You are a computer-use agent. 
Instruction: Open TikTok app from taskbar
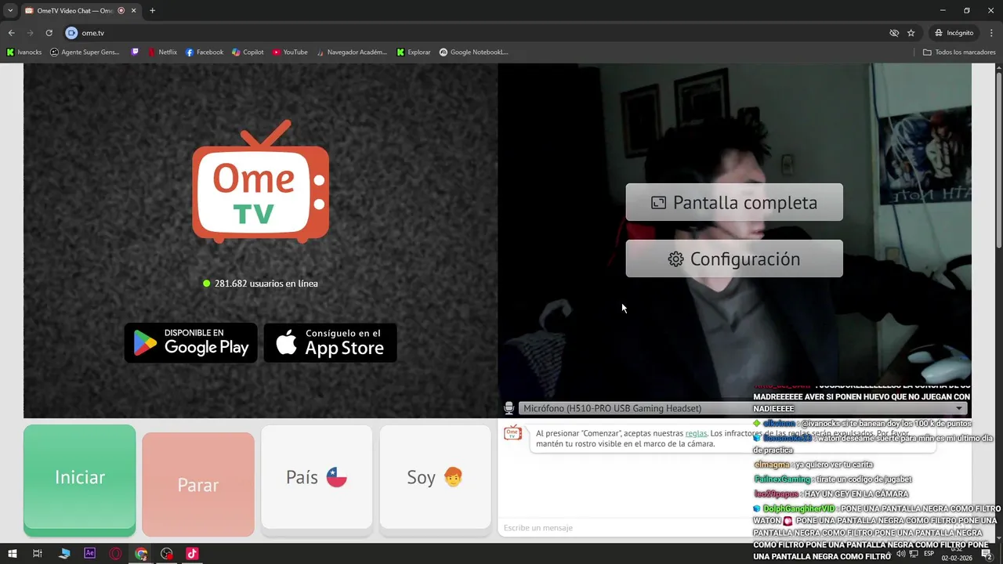click(x=192, y=554)
